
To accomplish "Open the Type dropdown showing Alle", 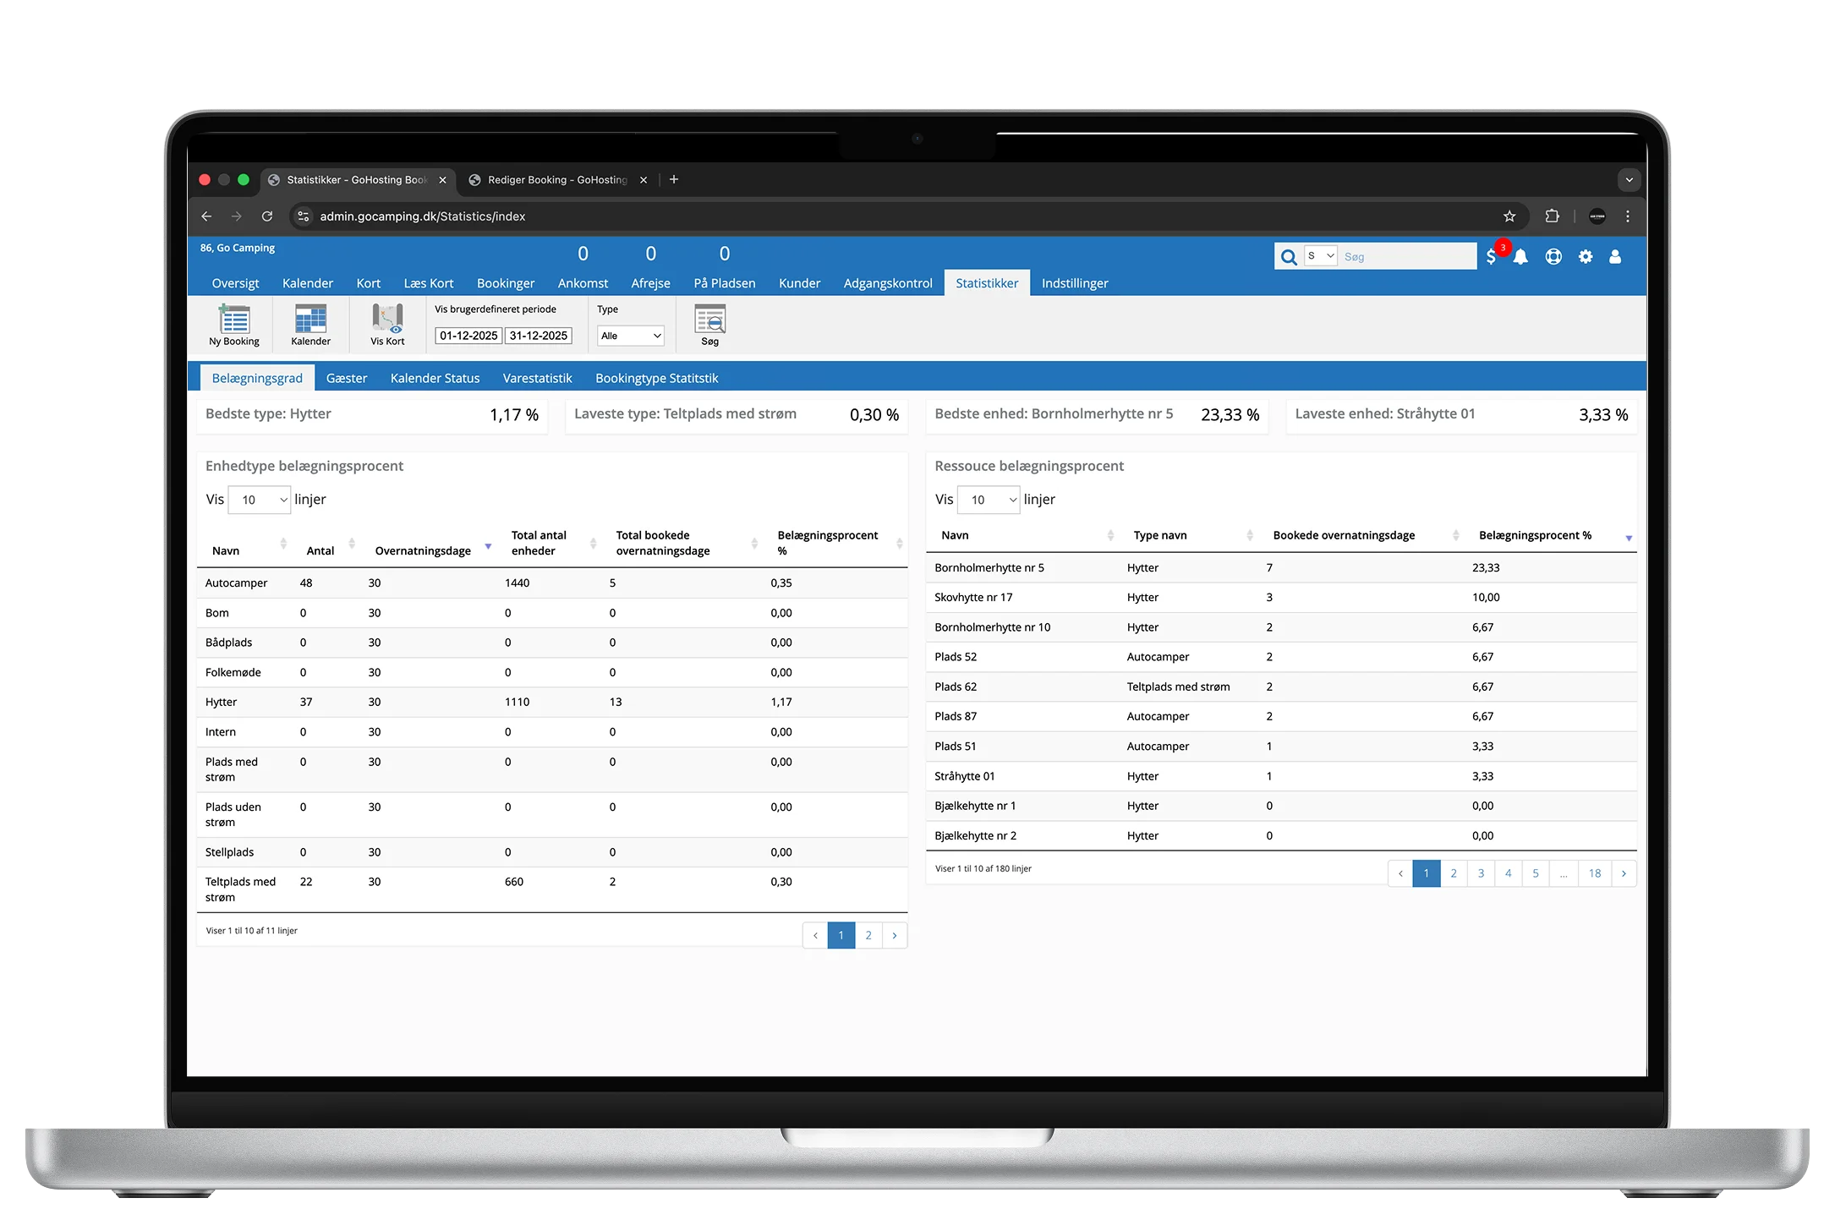I will pos(631,336).
